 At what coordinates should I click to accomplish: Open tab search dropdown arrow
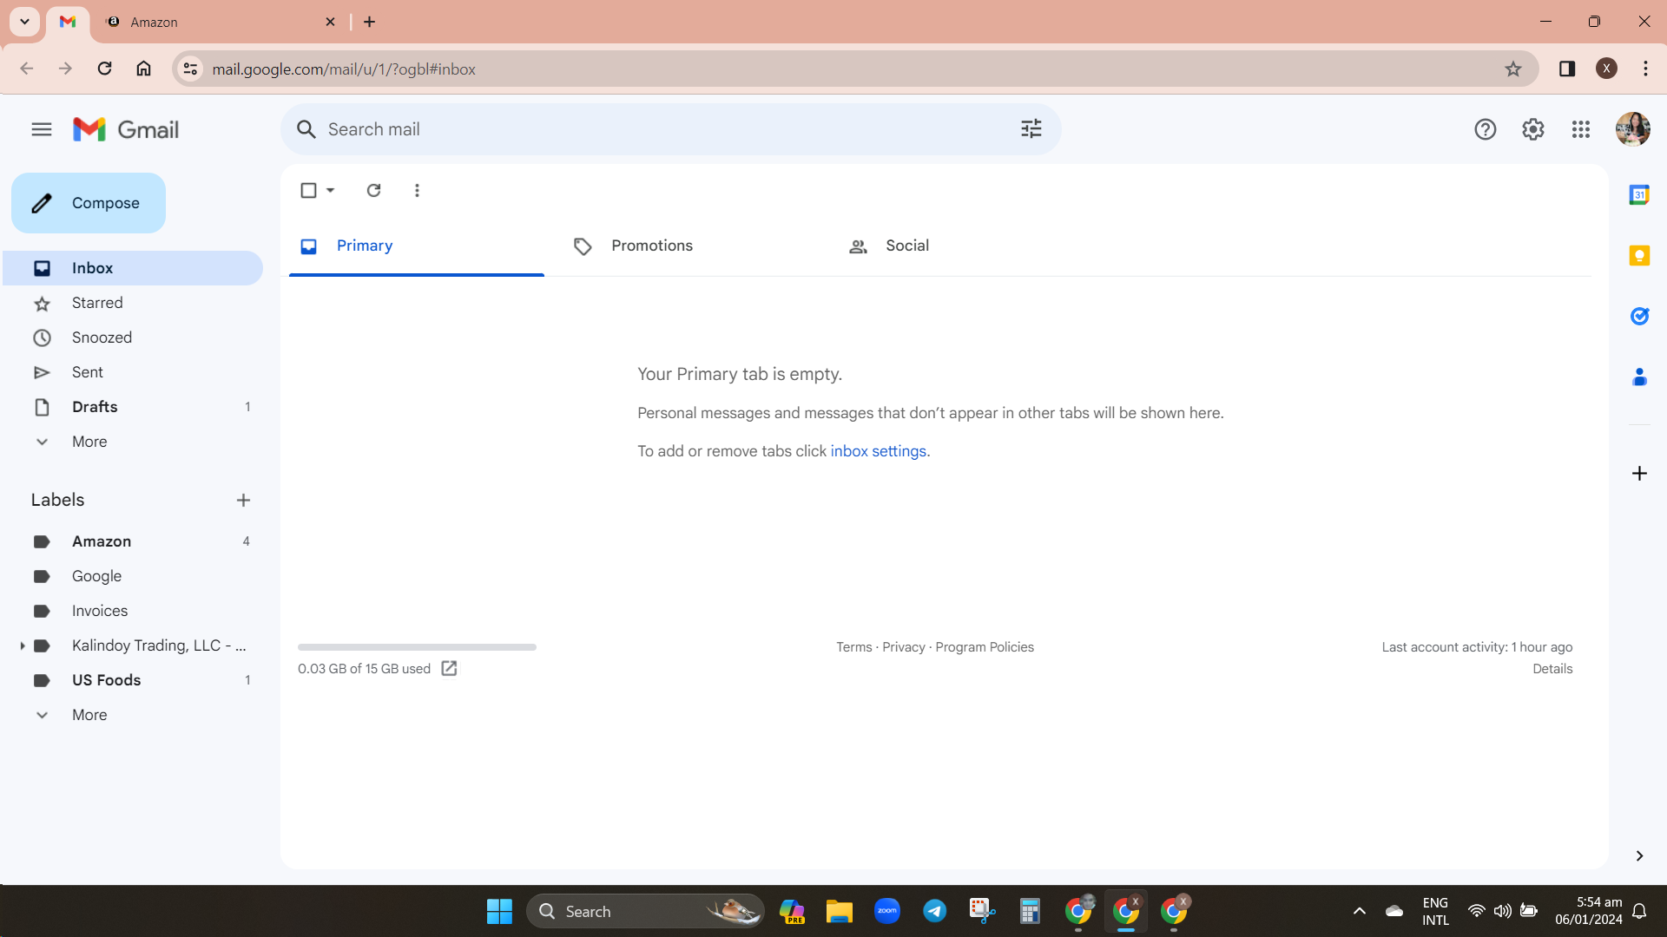click(x=24, y=22)
